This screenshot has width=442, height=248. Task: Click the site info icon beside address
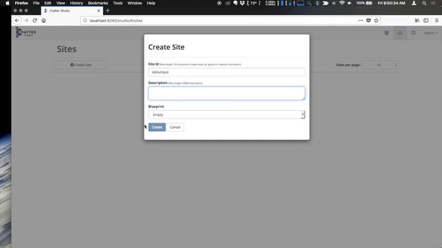tap(85, 21)
